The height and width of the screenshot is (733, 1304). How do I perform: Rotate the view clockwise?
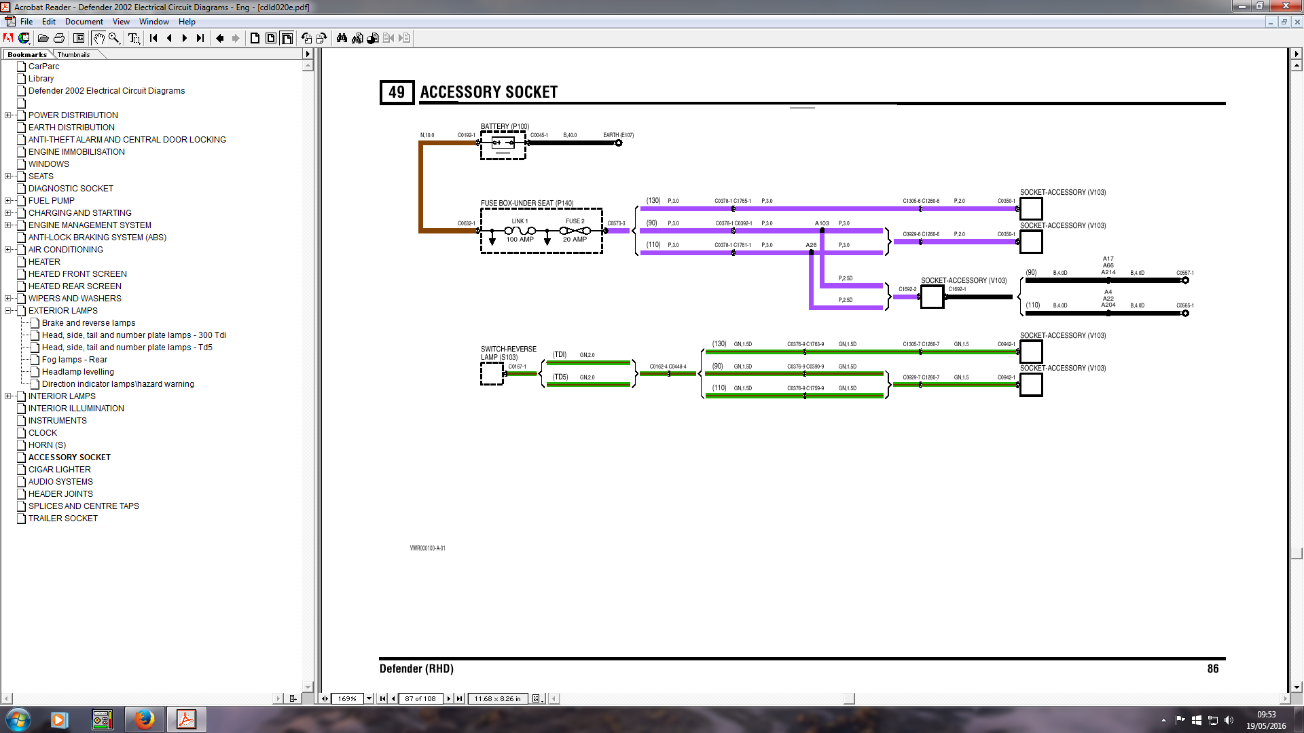(322, 38)
